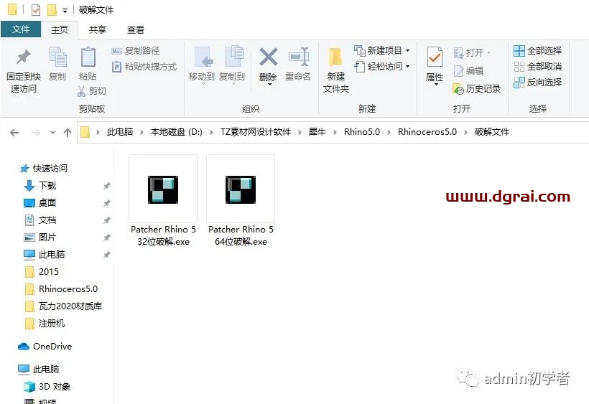Click Select none (全部取消)
The width and height of the screenshot is (589, 404).
tap(537, 67)
